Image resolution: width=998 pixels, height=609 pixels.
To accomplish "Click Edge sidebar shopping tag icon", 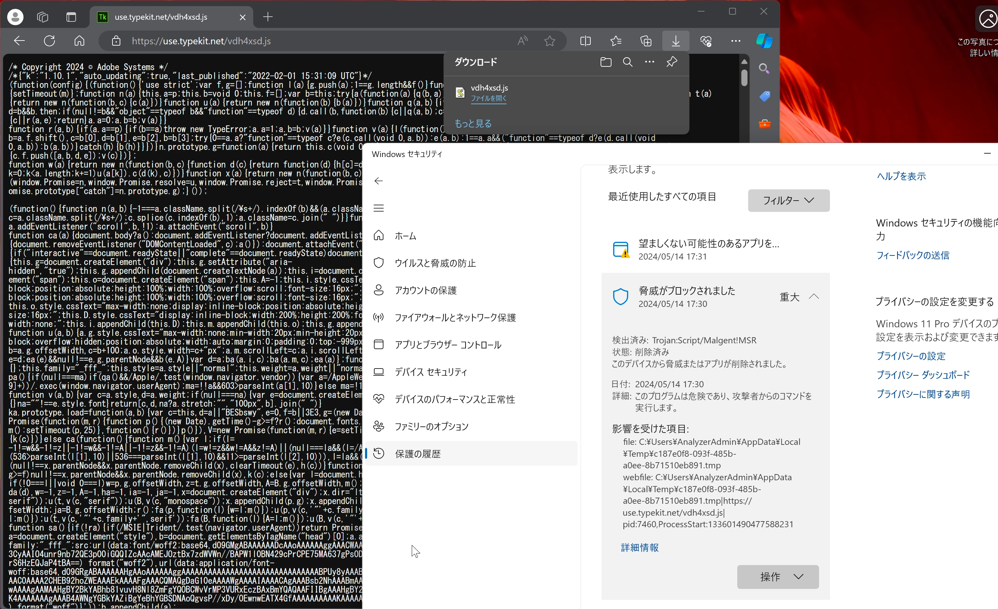I will [764, 96].
